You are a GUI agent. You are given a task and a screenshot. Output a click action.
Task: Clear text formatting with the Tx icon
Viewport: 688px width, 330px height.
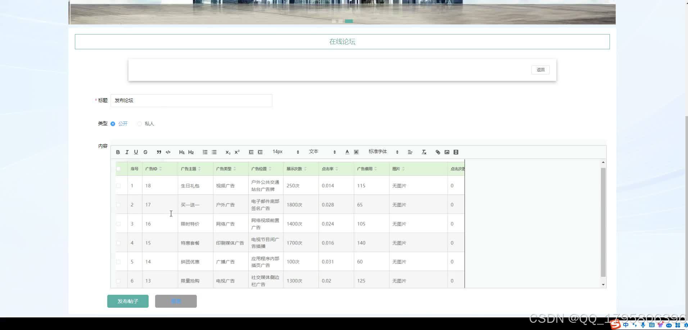click(x=424, y=152)
